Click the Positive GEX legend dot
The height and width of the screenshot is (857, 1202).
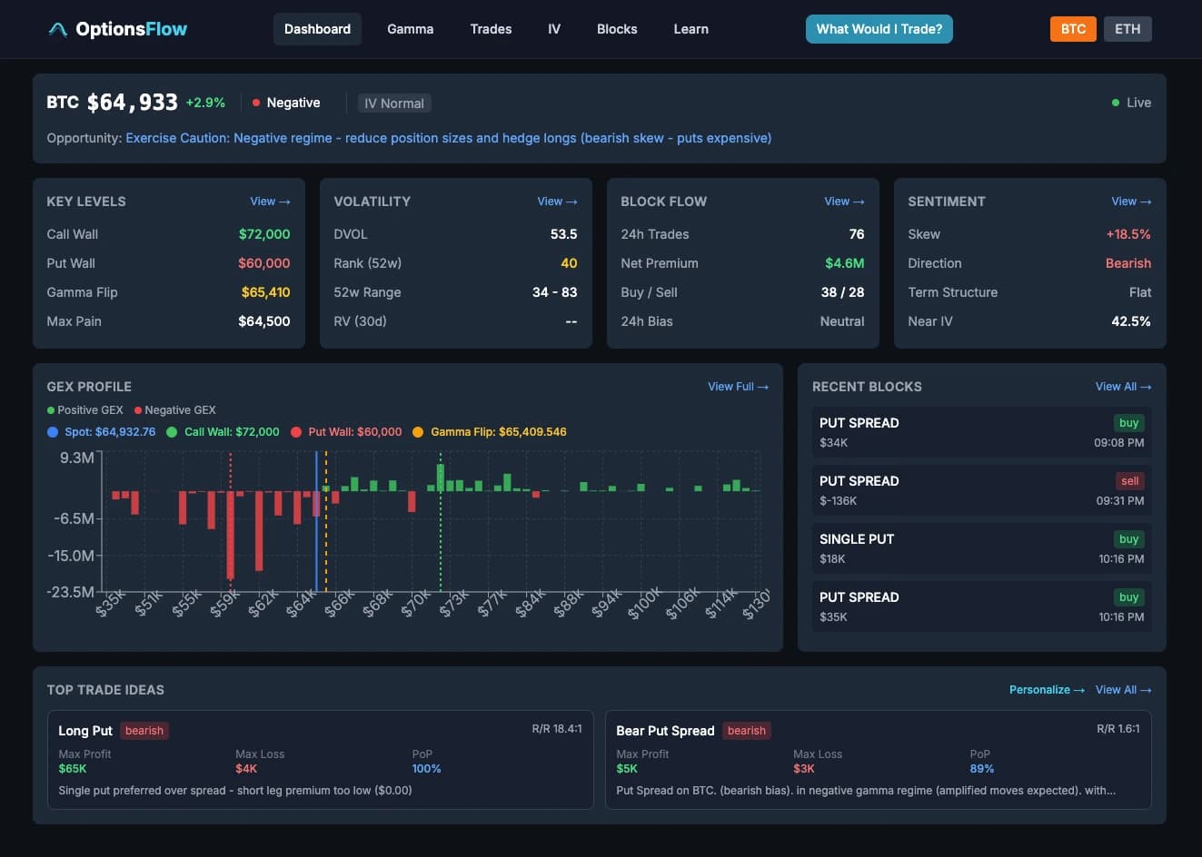coord(50,409)
